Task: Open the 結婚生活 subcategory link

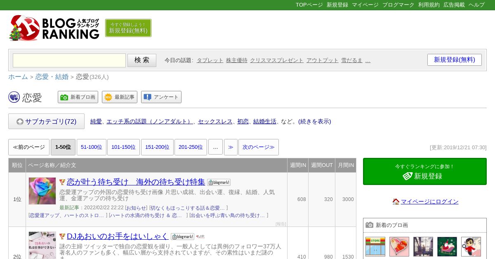Action: [265, 121]
